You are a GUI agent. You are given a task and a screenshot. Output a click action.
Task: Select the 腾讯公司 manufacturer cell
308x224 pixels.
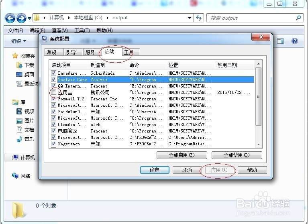[100, 92]
